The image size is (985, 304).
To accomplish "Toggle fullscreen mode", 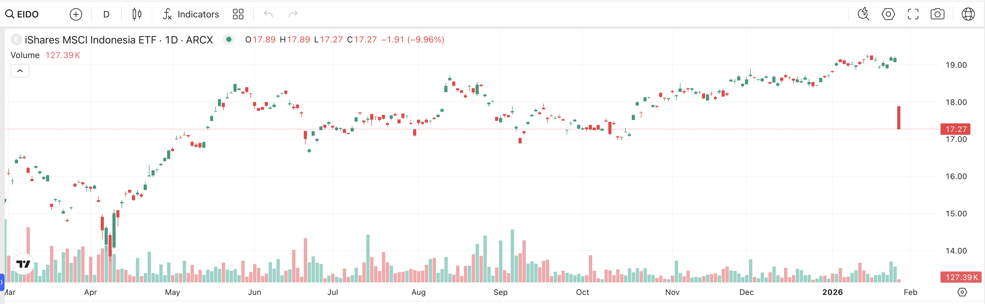I will point(913,14).
